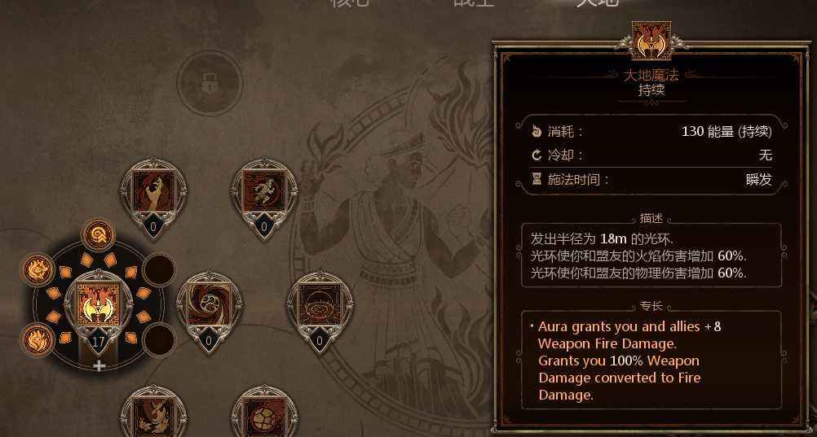Select the running figure skill node
Viewport: 817px width, 437px height.
coord(264,191)
